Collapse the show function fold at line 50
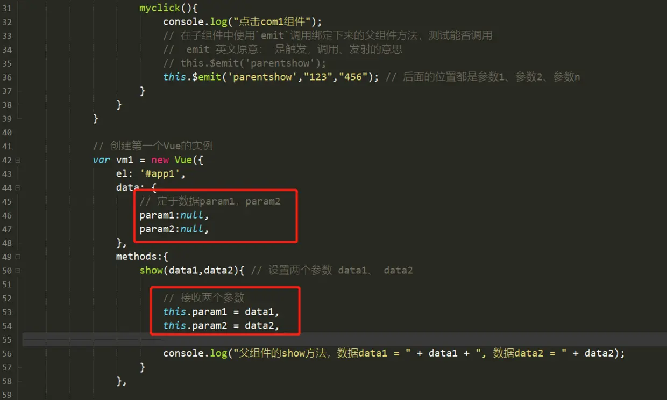667x400 pixels. point(18,271)
